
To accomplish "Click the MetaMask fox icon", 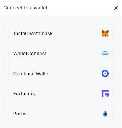I will pyautogui.click(x=105, y=33).
